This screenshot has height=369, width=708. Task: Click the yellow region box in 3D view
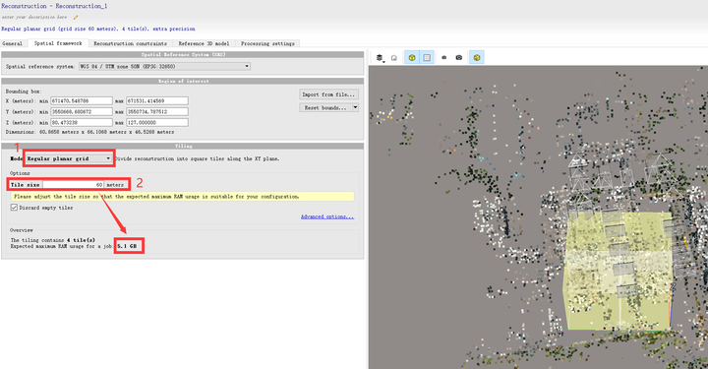tap(618, 271)
